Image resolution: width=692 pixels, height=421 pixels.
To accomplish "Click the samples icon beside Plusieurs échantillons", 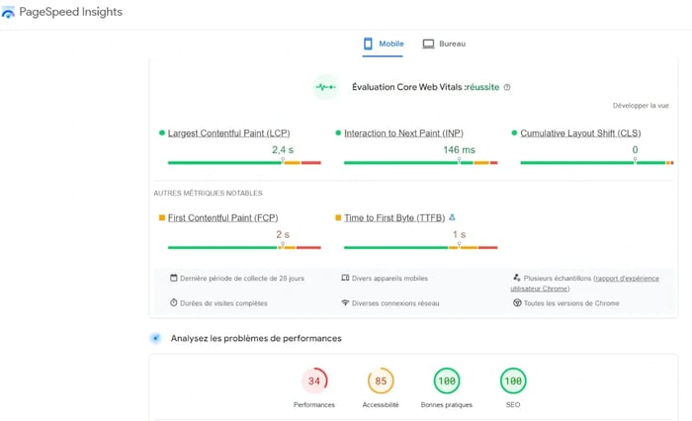I will [517, 278].
